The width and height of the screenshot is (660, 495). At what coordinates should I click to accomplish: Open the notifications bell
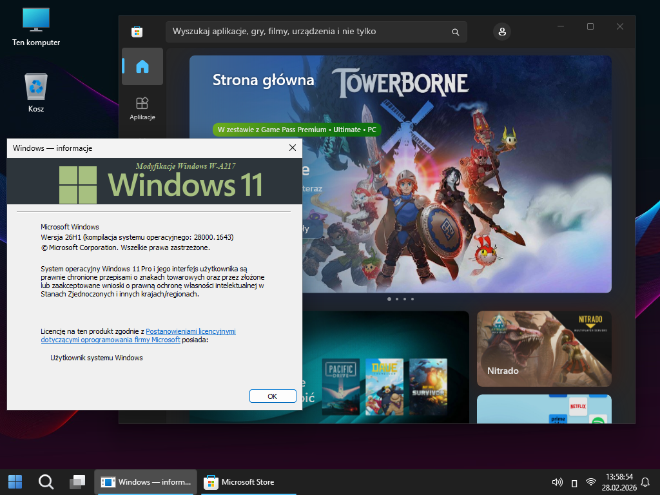click(645, 482)
